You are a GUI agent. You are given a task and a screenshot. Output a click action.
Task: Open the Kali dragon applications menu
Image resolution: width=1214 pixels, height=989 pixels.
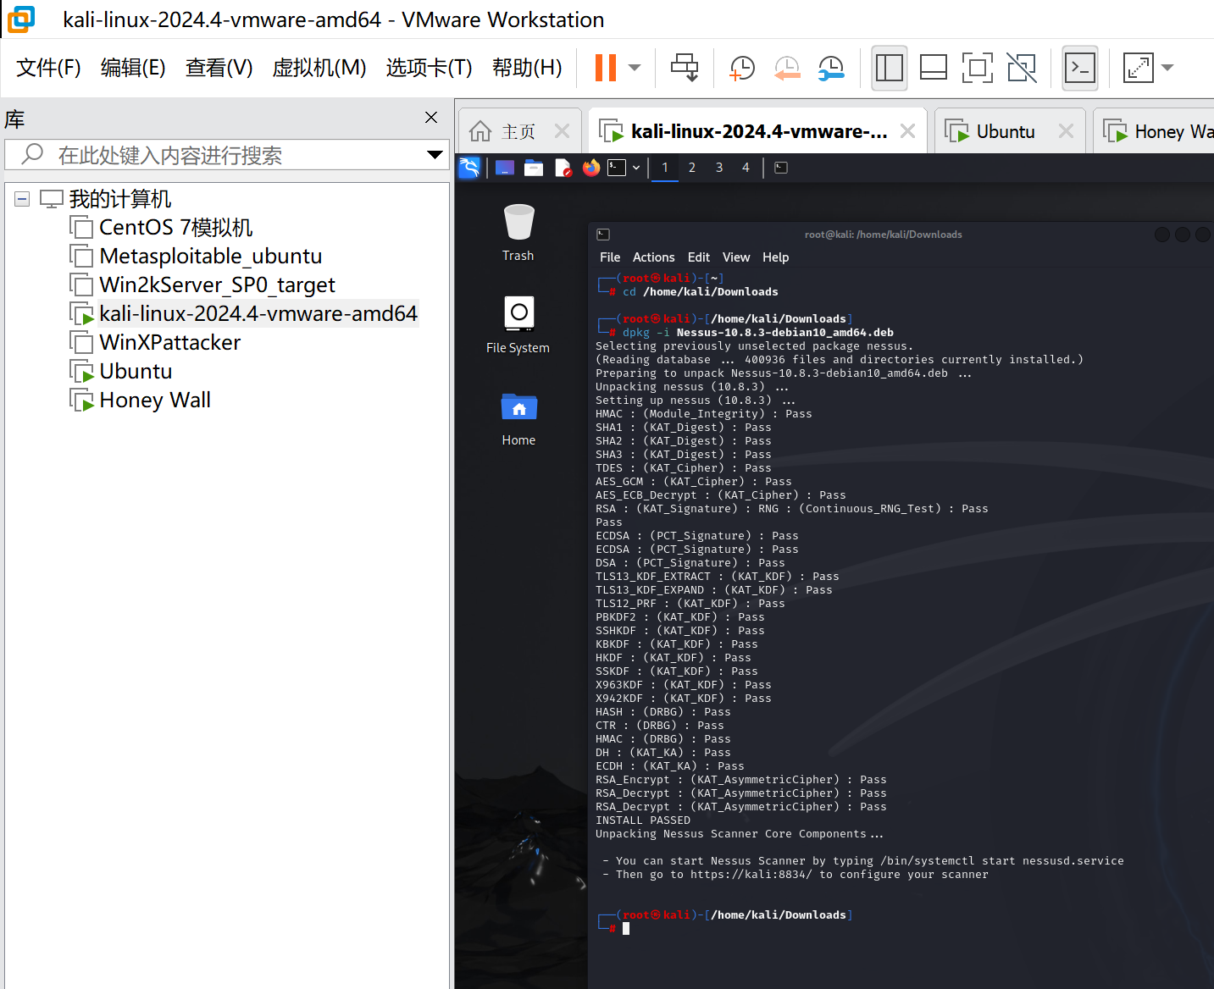469,168
